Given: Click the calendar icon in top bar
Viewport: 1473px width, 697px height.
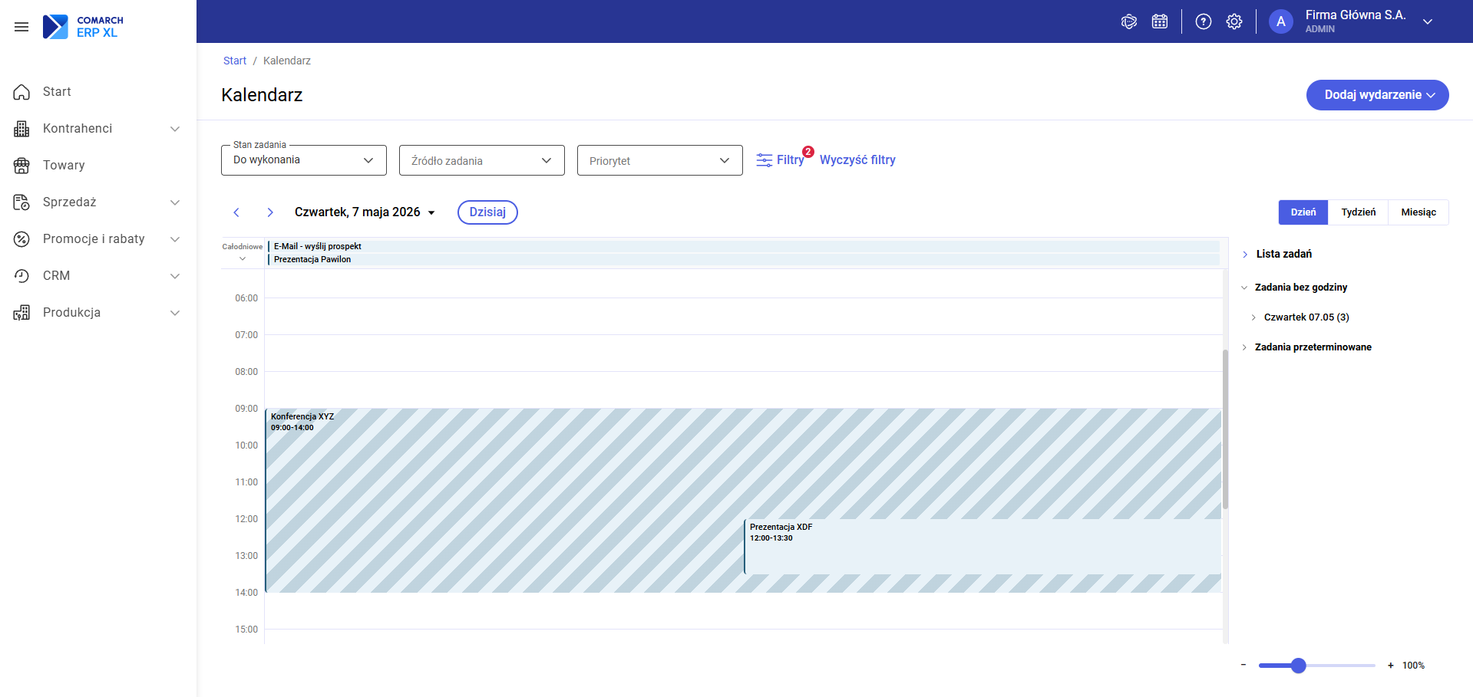Looking at the screenshot, I should [1160, 21].
